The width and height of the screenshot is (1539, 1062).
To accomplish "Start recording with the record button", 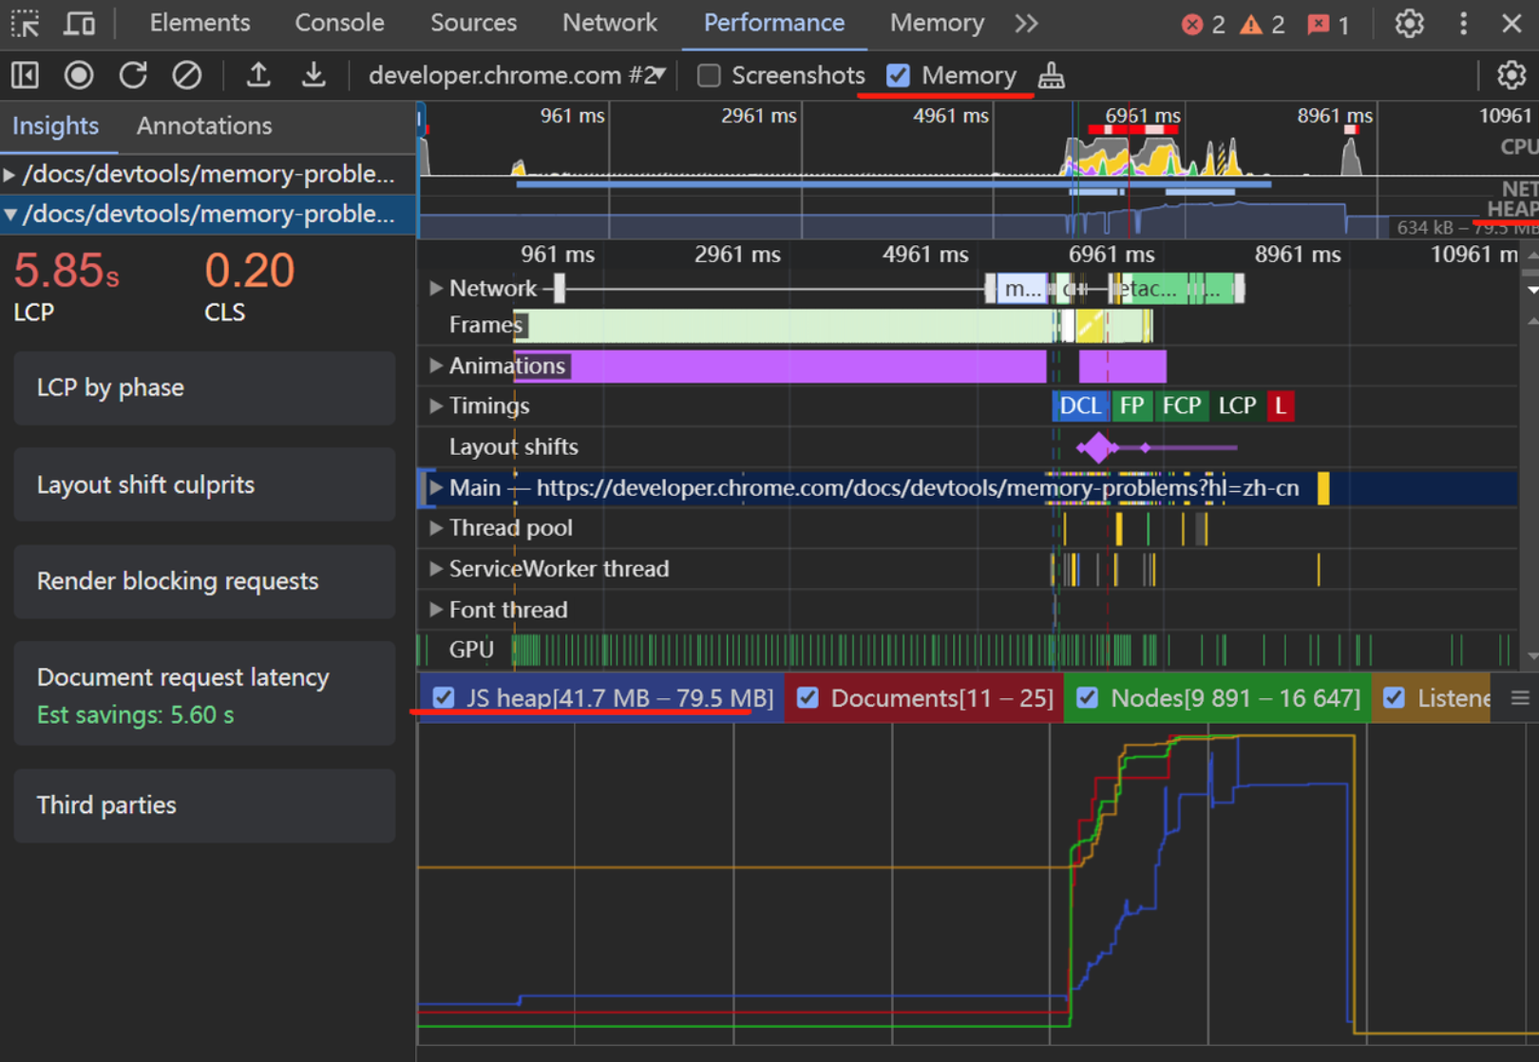I will coord(79,75).
